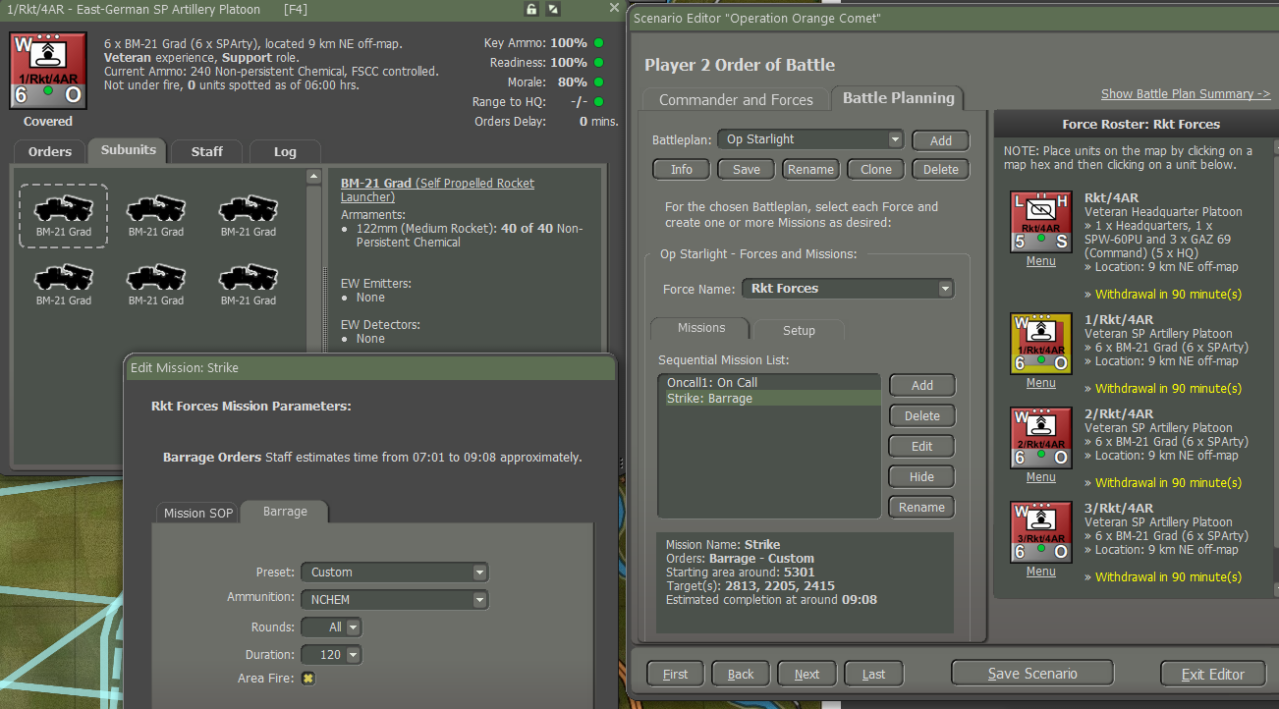Click the Hide button beside mission list
Screen dimensions: 1279x709
click(922, 476)
